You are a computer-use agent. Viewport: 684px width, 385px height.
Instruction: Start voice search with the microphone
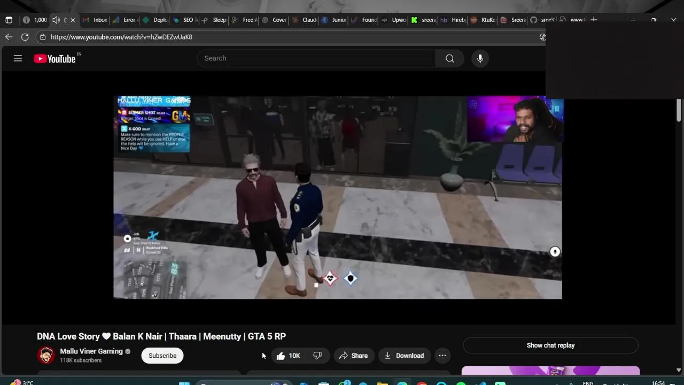[x=480, y=58]
